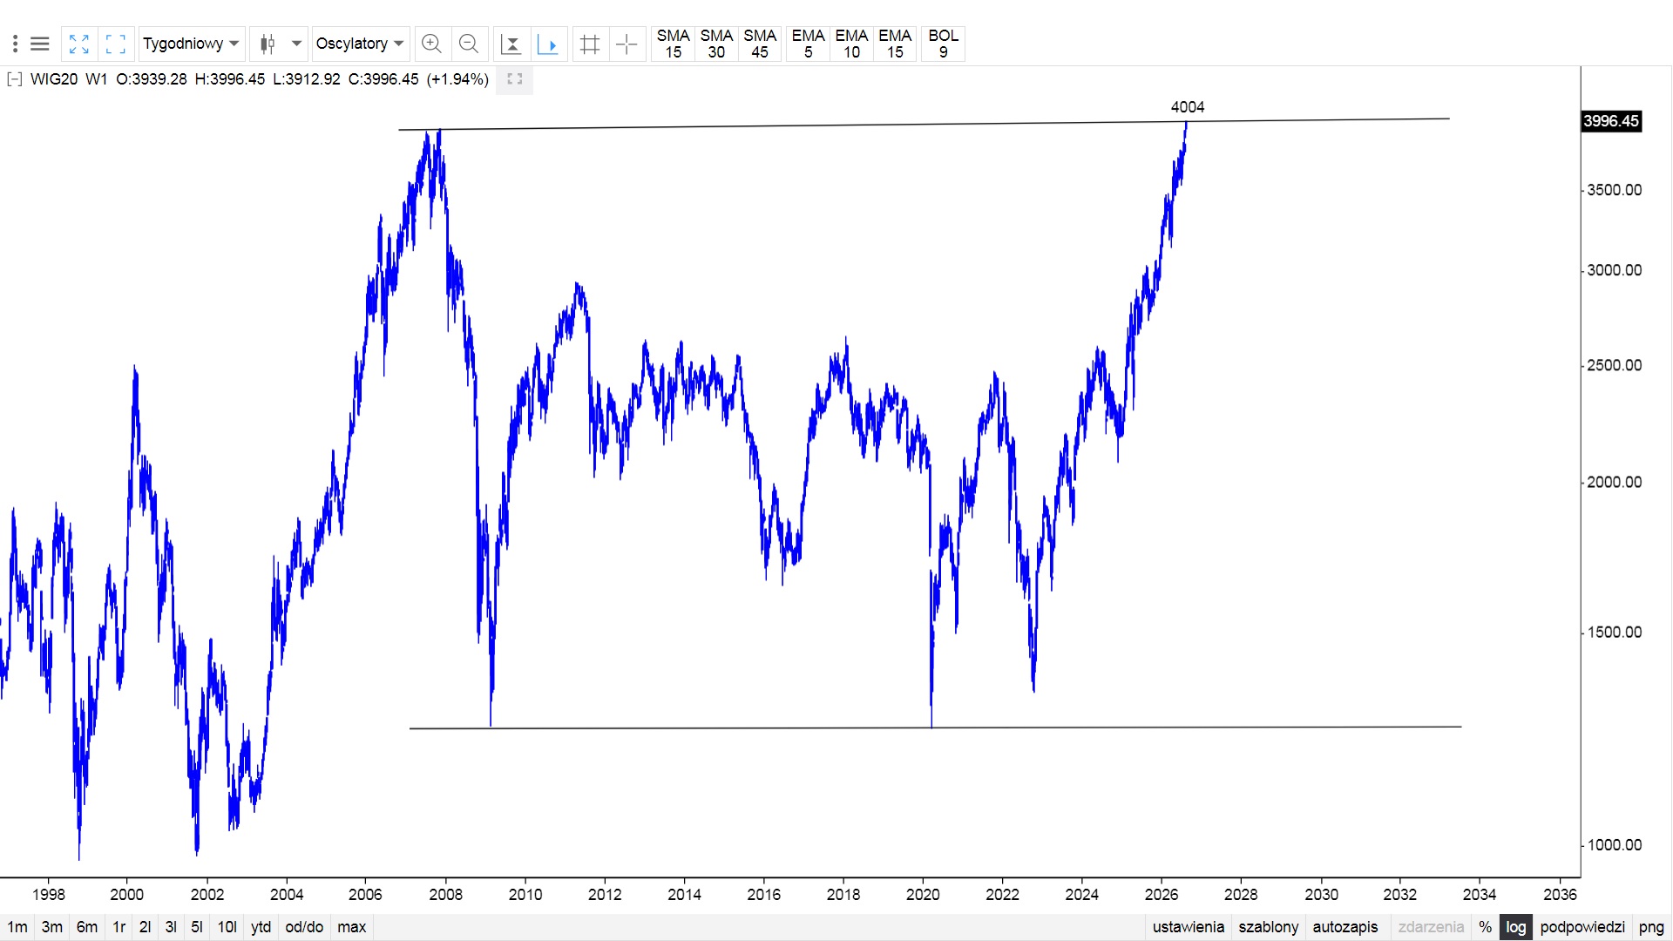Viewport: 1673px width, 941px height.
Task: Toggle the BOL 9 Bollinger bands
Action: pyautogui.click(x=943, y=44)
